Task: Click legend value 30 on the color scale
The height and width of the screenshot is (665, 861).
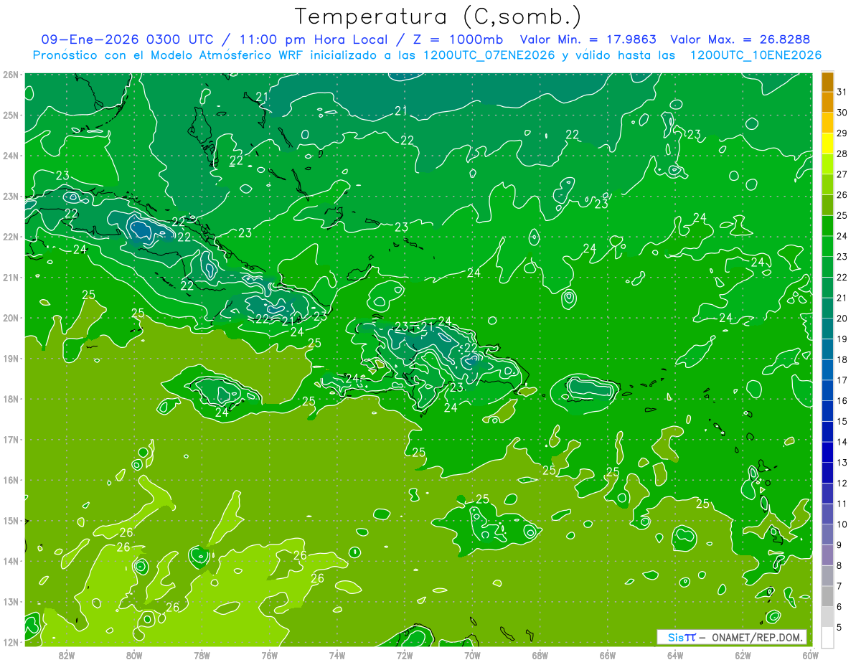Action: 842,113
